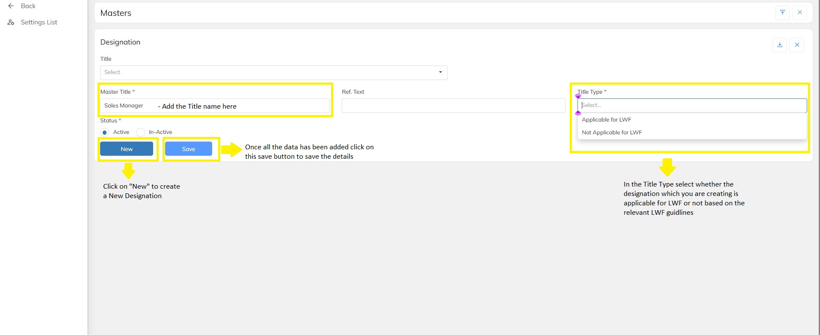This screenshot has height=335, width=820.
Task: Click the 'Ref. Text' field label
Action: pos(353,92)
